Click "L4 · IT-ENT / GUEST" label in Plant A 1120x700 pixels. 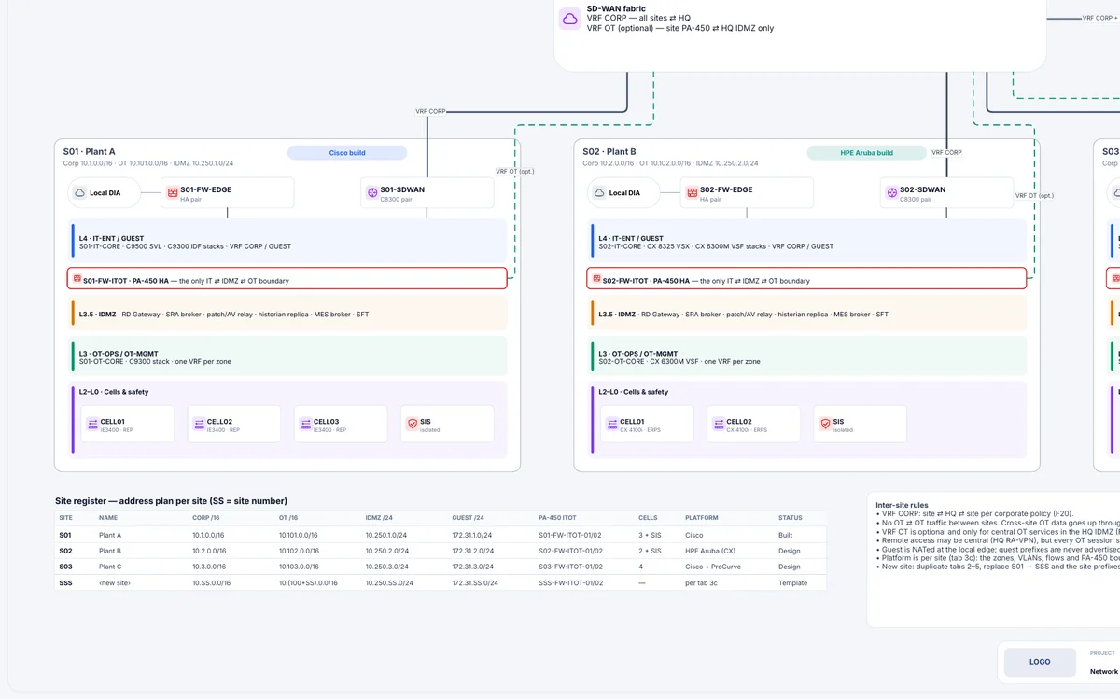pyautogui.click(x=110, y=238)
